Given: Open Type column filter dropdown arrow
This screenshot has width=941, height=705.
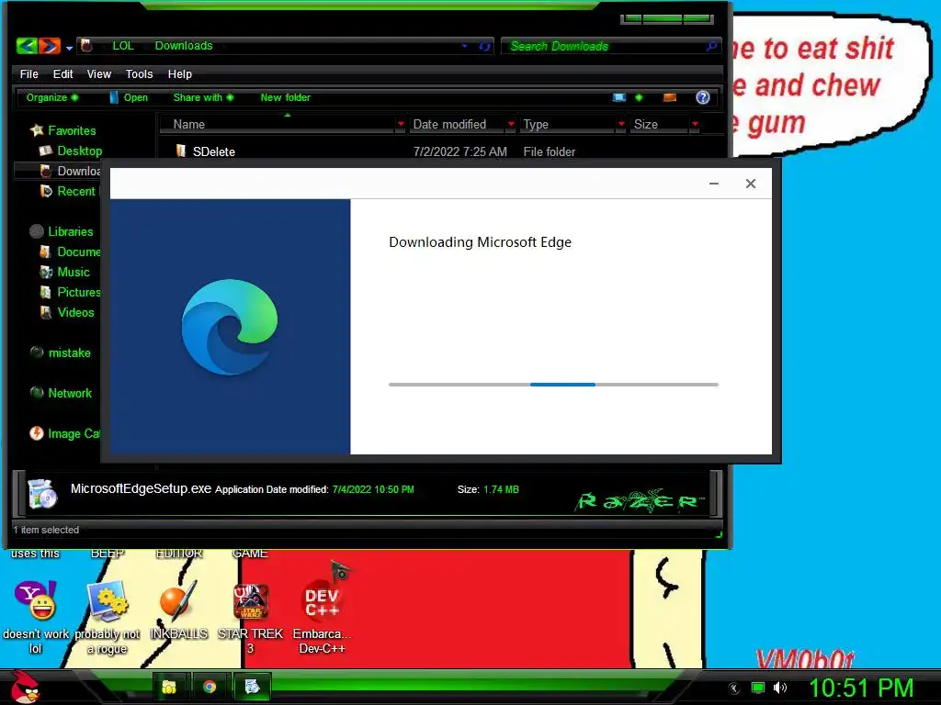Looking at the screenshot, I should coord(621,124).
